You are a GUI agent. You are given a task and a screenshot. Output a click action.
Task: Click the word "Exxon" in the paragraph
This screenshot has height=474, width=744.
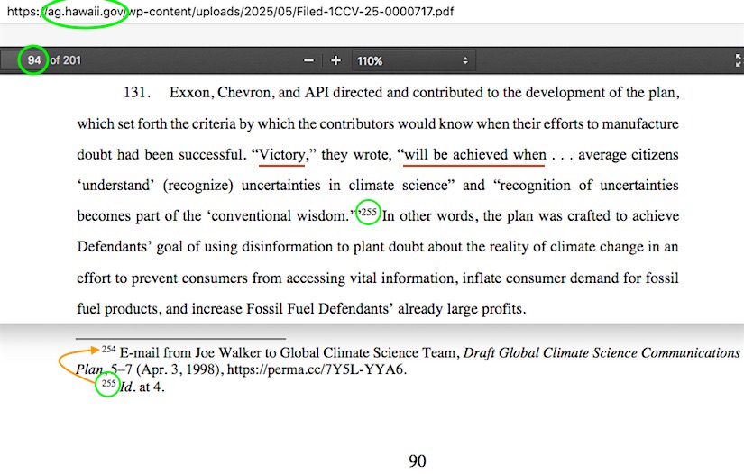pos(189,93)
